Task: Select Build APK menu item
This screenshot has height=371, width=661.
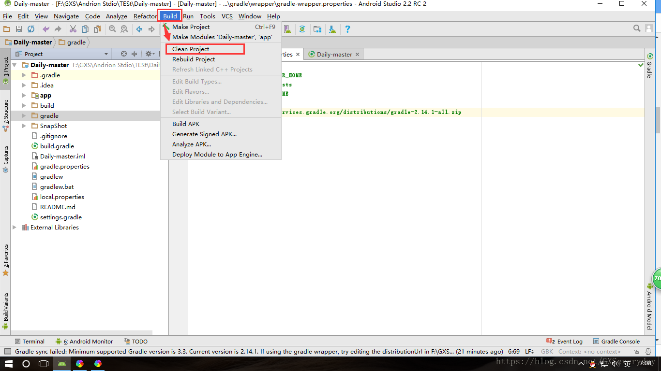Action: click(221, 124)
